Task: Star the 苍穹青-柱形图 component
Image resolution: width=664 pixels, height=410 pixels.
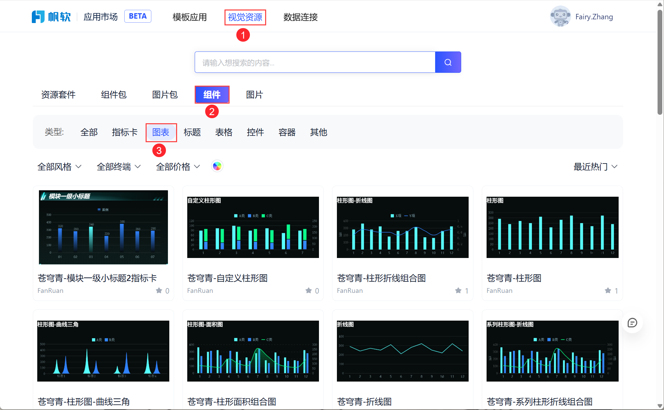Action: (608, 290)
